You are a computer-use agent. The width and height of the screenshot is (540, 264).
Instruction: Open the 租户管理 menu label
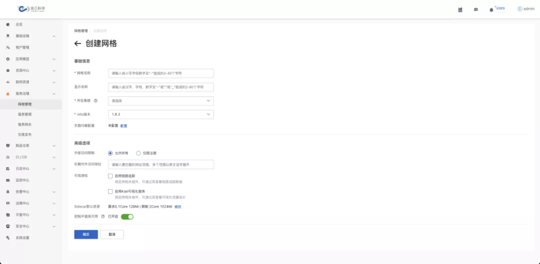click(22, 47)
